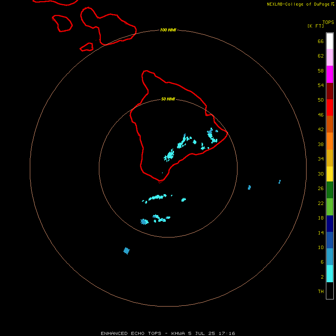Click legend value 26
Viewport: 336px width, 336px height.
click(x=321, y=189)
